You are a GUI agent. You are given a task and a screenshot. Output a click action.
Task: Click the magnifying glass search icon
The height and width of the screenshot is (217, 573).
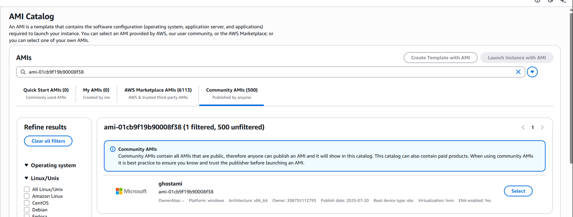(23, 72)
